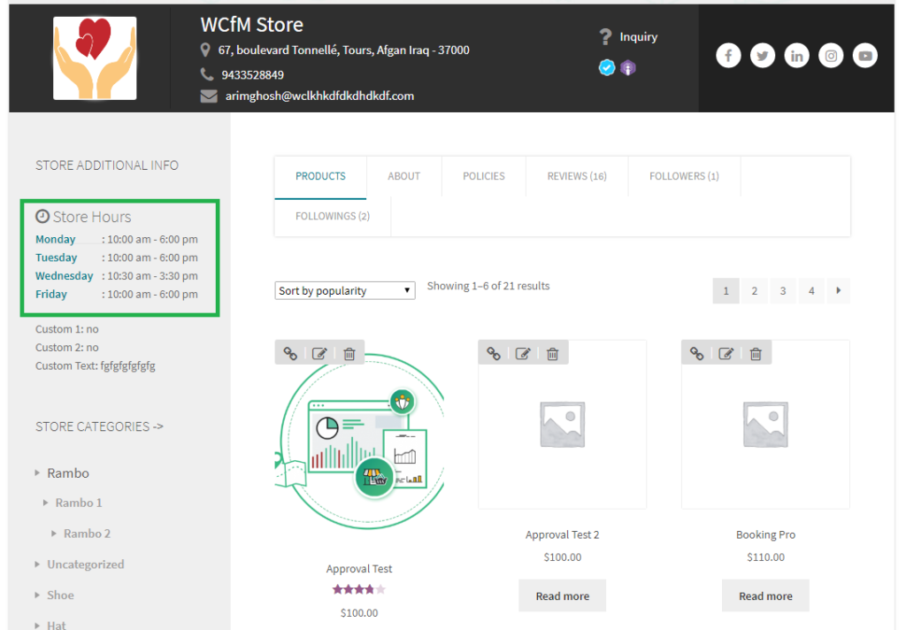Go to results page 2

pyautogui.click(x=754, y=291)
